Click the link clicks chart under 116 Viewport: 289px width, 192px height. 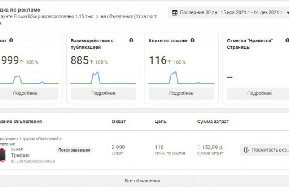tap(181, 78)
